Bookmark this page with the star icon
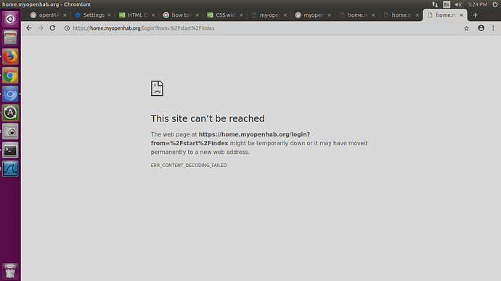 pyautogui.click(x=466, y=28)
